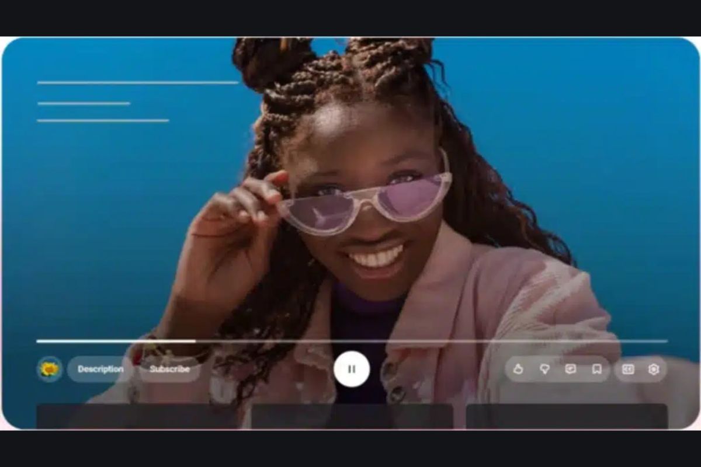Viewport: 701px width, 467px height.
Task: Like the video with thumbs-up icon
Action: tap(518, 369)
